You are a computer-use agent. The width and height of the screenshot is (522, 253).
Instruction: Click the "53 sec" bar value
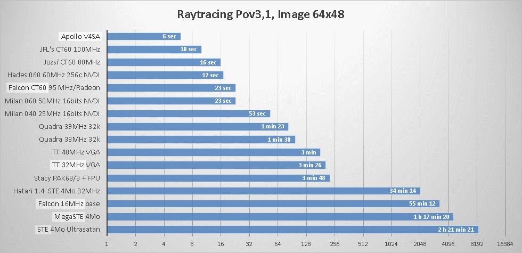(x=257, y=113)
